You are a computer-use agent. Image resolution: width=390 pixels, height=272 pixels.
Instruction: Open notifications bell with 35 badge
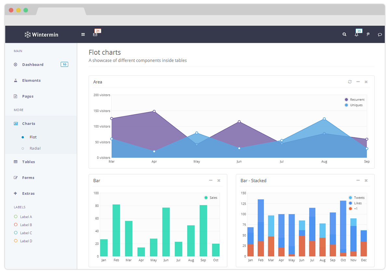[x=357, y=34]
